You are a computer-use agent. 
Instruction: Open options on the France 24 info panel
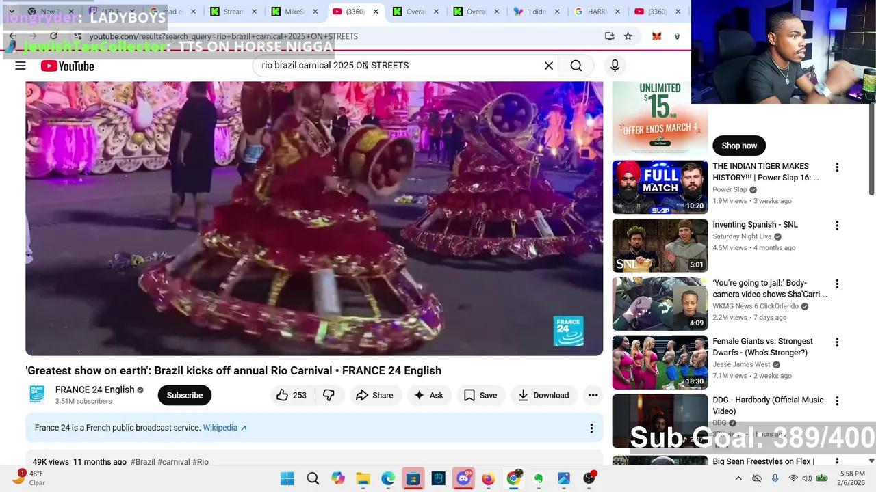click(591, 428)
